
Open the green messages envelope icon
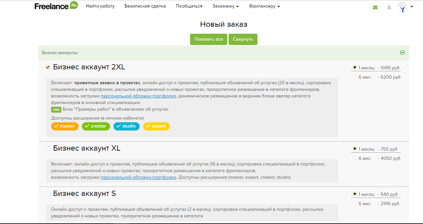pos(375,7)
